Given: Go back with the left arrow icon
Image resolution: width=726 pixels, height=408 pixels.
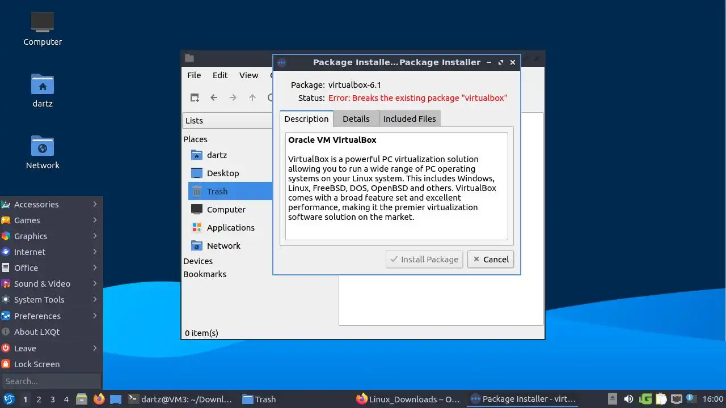Looking at the screenshot, I should point(214,97).
